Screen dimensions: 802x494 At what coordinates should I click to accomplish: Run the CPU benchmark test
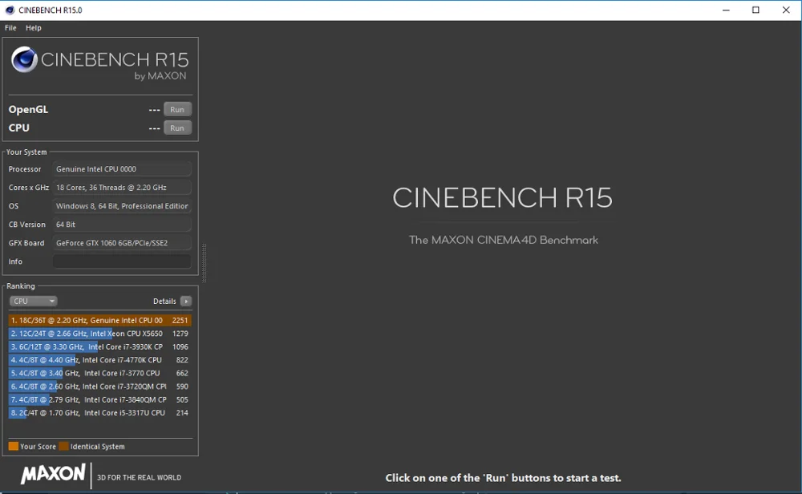(x=177, y=128)
